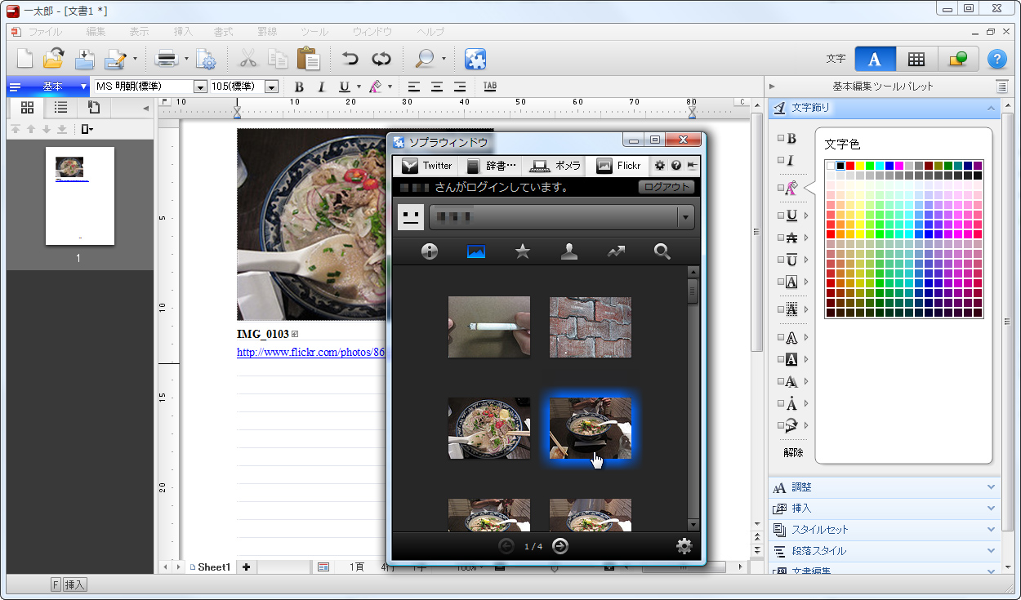
Task: Pick the black swatch in 文字色
Action: click(x=840, y=166)
